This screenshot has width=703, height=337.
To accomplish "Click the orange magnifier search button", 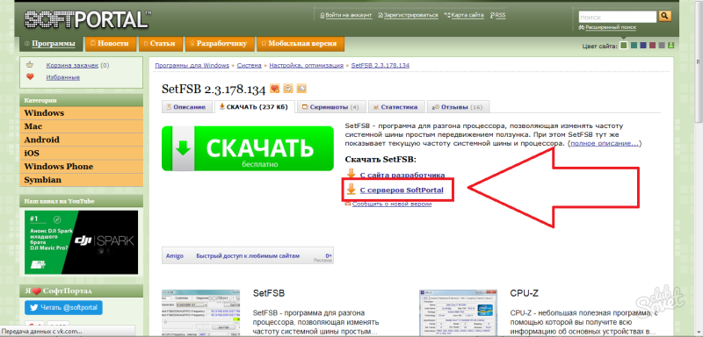I will 664,17.
